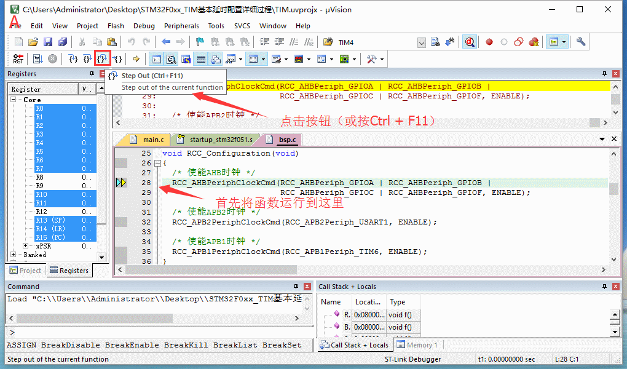Click the editor horizontal scrollbar thumb
The width and height of the screenshot is (627, 369).
pos(211,270)
